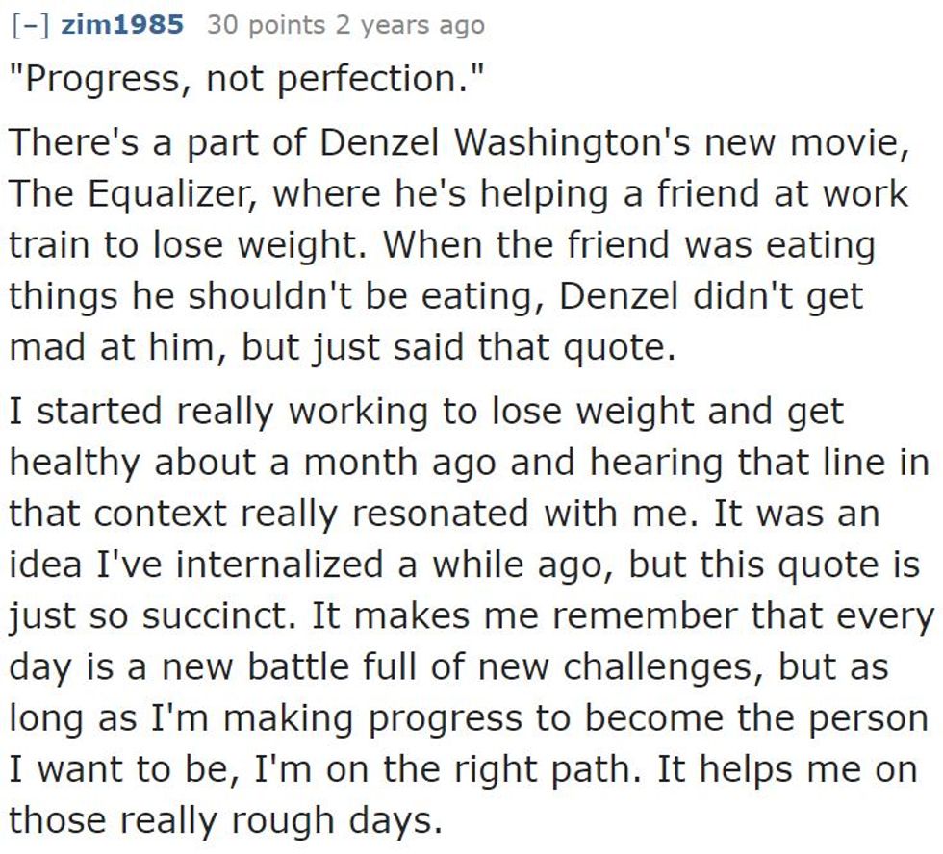The image size is (943, 854).
Task: Collapse the zim1985 comment thread
Action: pos(29,25)
